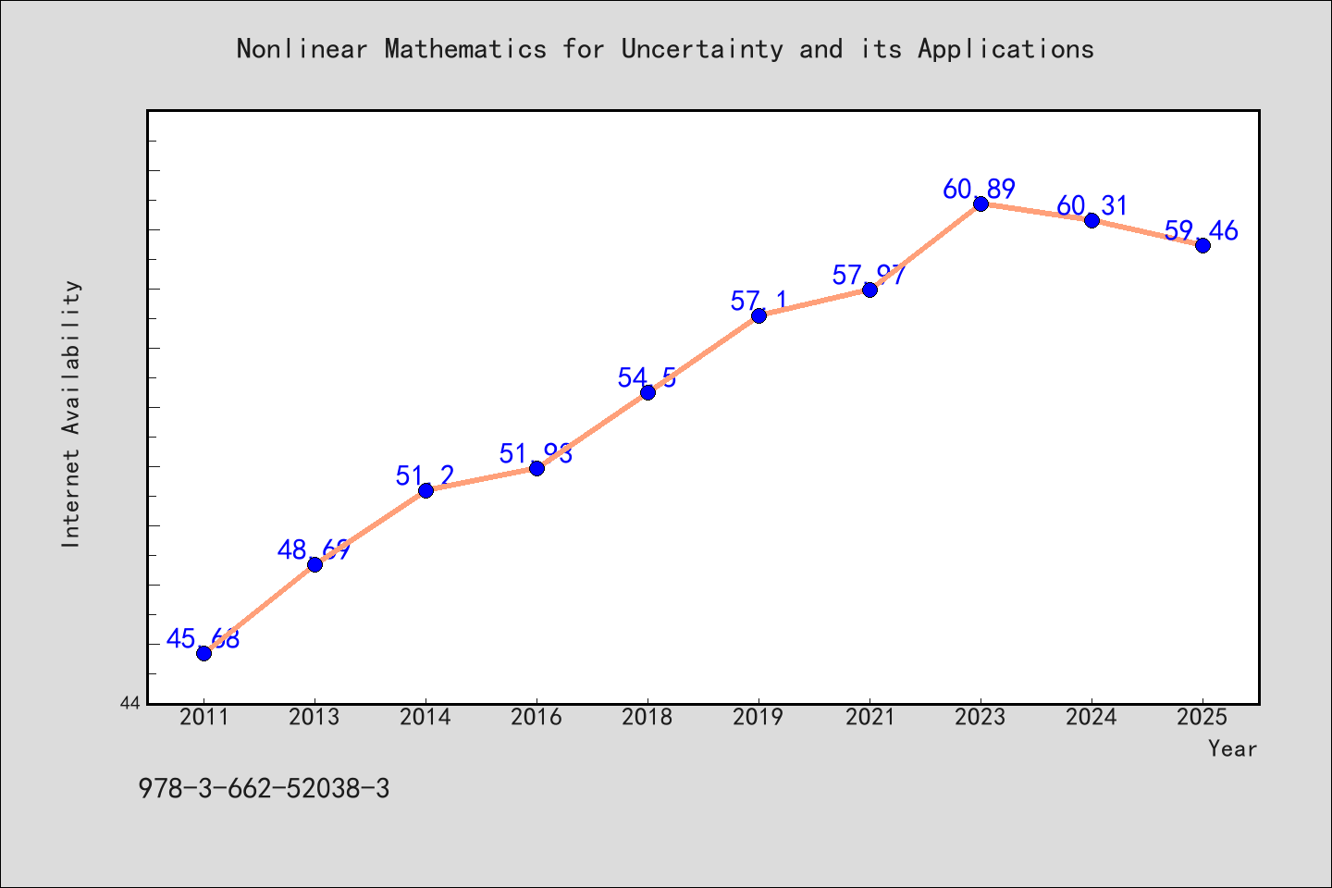Click the 2013 x-axis tick label
Viewport: 1332px width, 888px height.
point(314,717)
